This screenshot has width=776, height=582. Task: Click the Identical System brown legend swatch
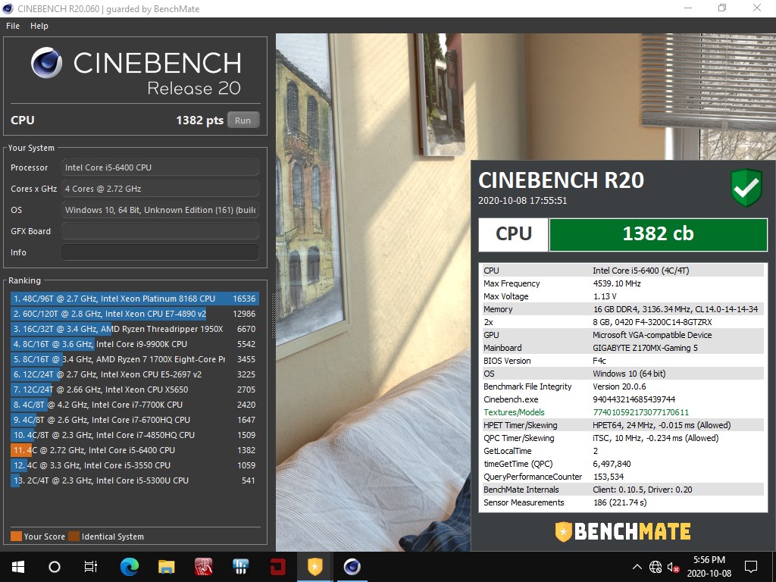tap(74, 537)
